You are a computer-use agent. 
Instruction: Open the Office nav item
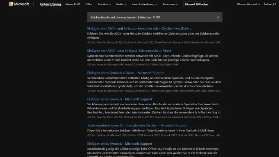coord(89,4)
